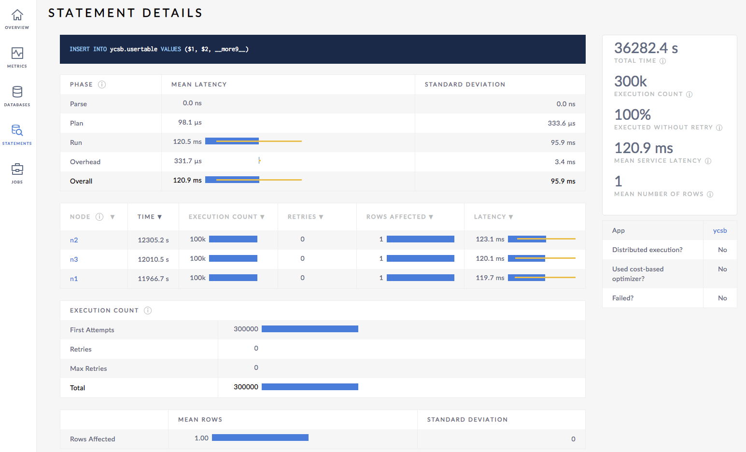Image resolution: width=746 pixels, height=452 pixels.
Task: Sort node table by Execution Count column
Action: coord(226,217)
